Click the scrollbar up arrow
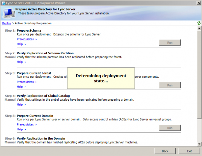Viewport: 202px width, 156px height. pos(199,28)
